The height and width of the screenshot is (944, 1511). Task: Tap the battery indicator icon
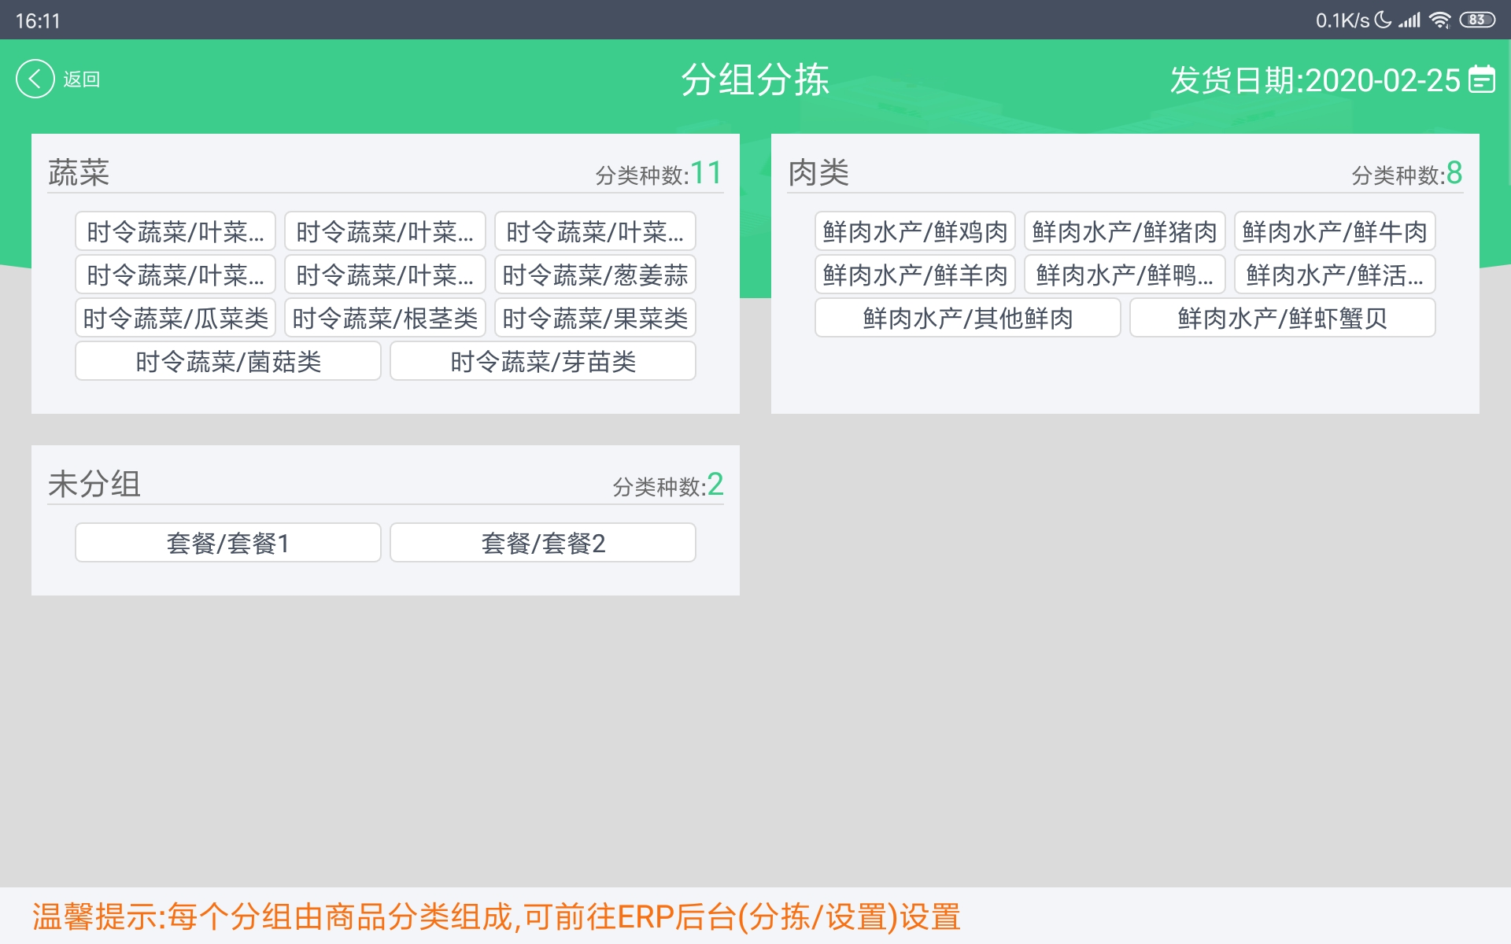coord(1477,20)
